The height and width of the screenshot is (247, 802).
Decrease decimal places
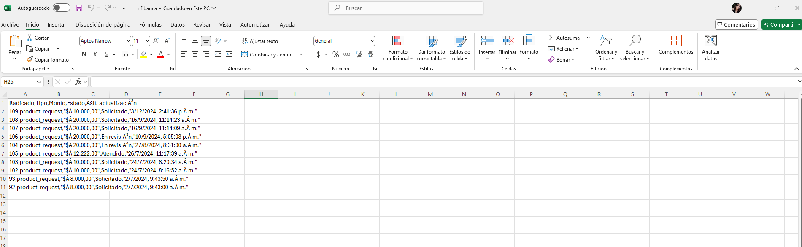click(x=370, y=54)
